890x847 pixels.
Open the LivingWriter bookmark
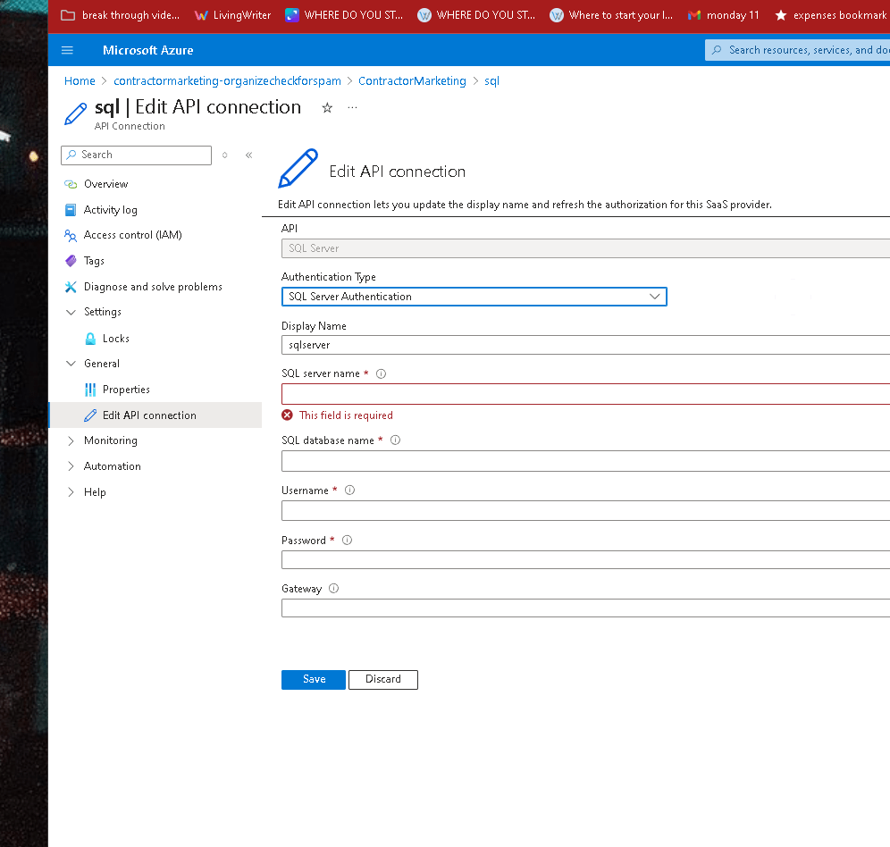232,15
